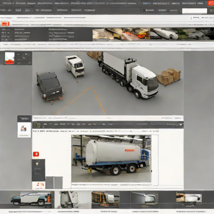Viewport: 214px width, 214px height.
Task: Click the icon at the lower toolbar's right end
Action: point(181,125)
